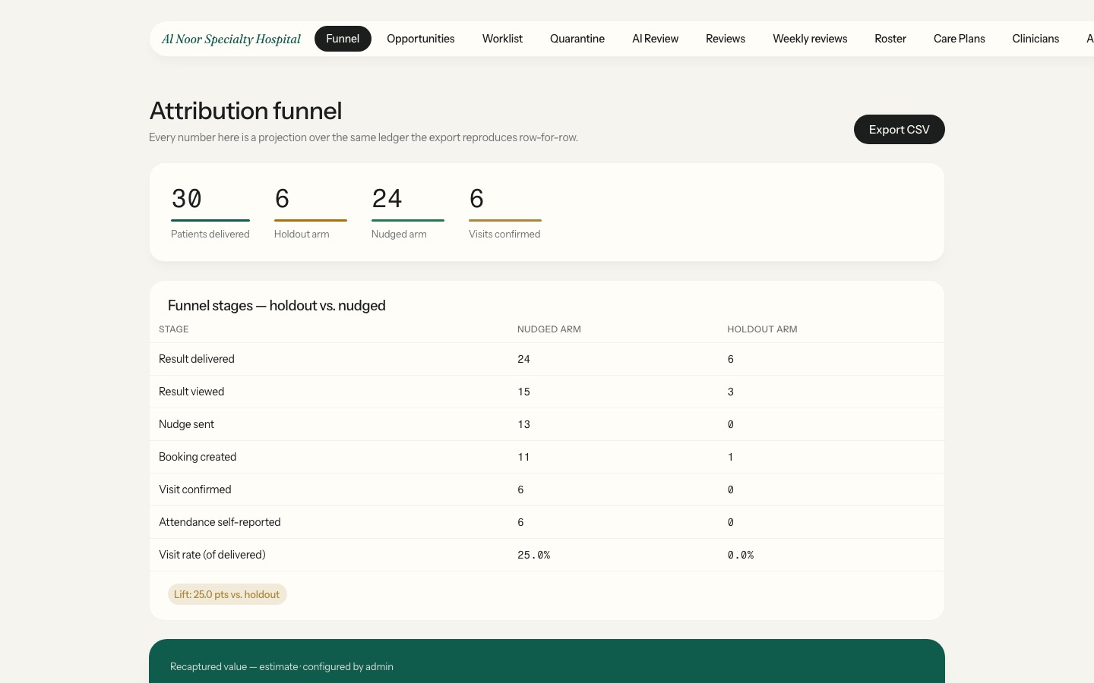The height and width of the screenshot is (683, 1094).
Task: Open the Worklist tab
Action: pyautogui.click(x=502, y=39)
